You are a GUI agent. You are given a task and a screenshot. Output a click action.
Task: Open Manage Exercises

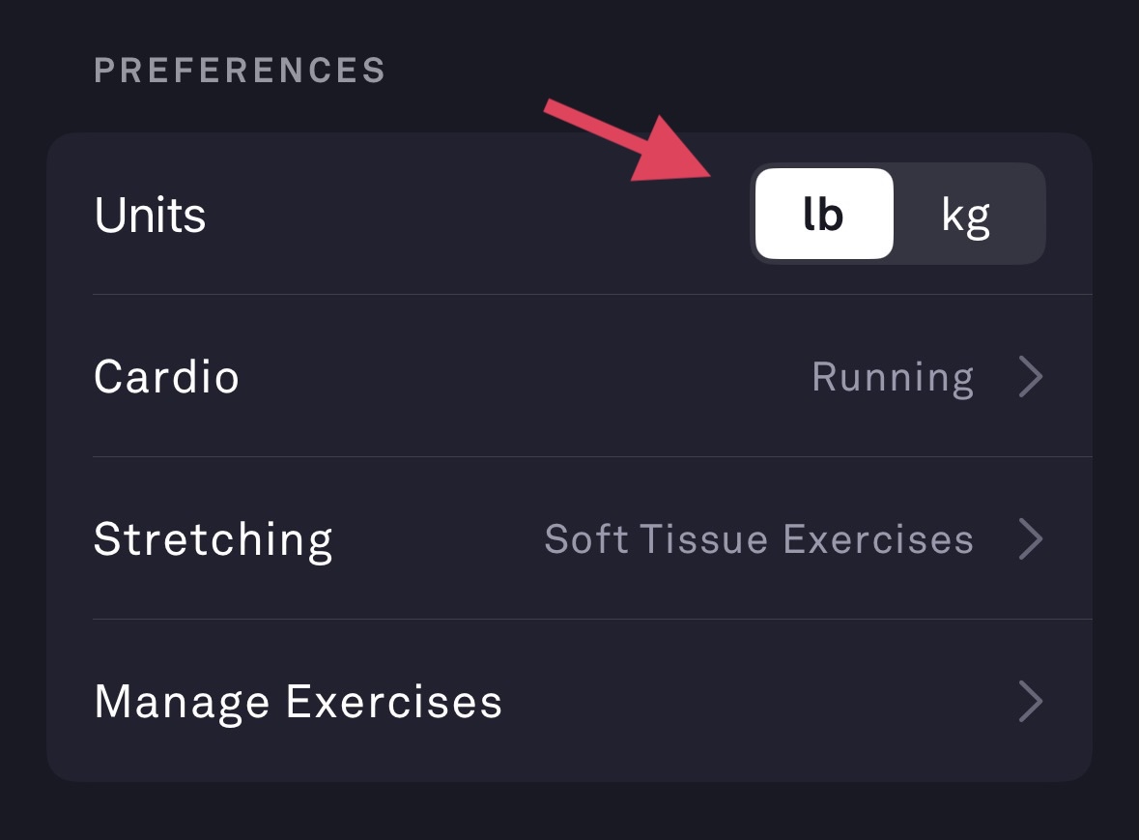tap(298, 701)
